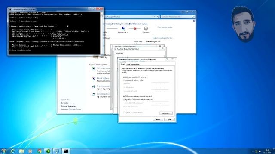Click scroll down arrow in command prompt
The width and height of the screenshot is (275, 154).
(101, 53)
